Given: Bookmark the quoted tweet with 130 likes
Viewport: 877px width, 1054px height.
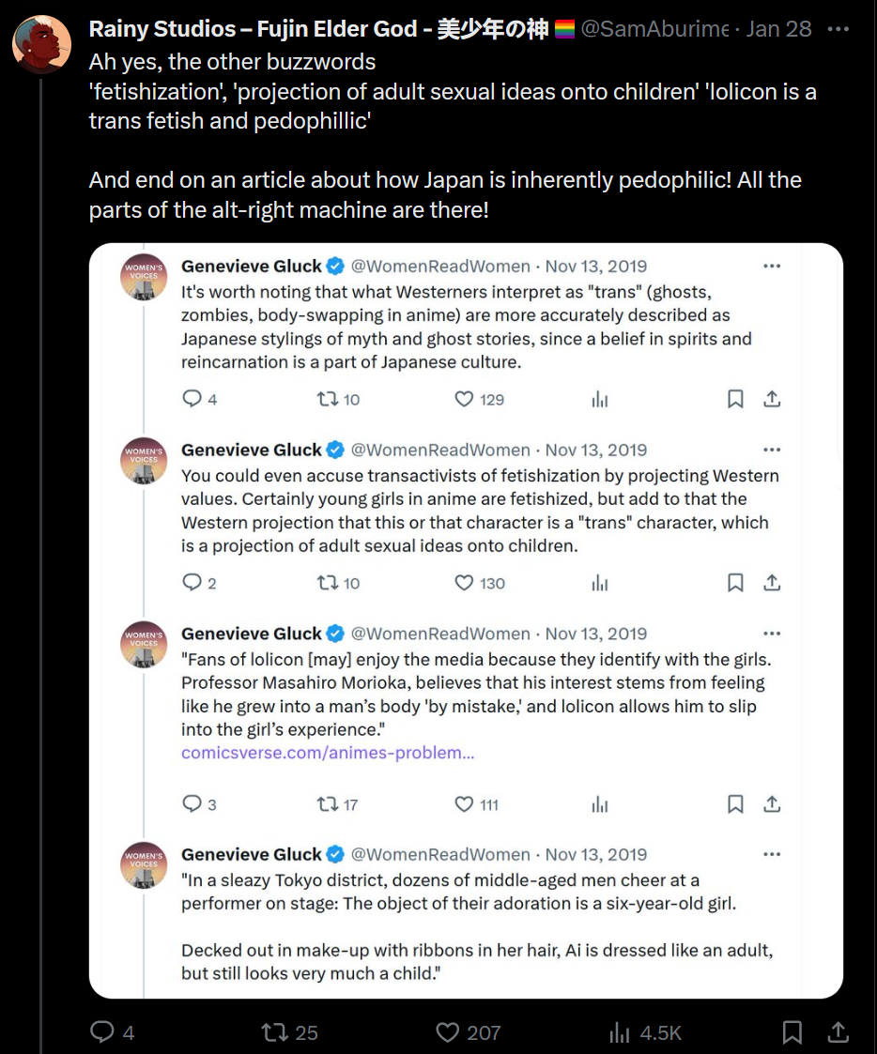Looking at the screenshot, I should pos(735,583).
